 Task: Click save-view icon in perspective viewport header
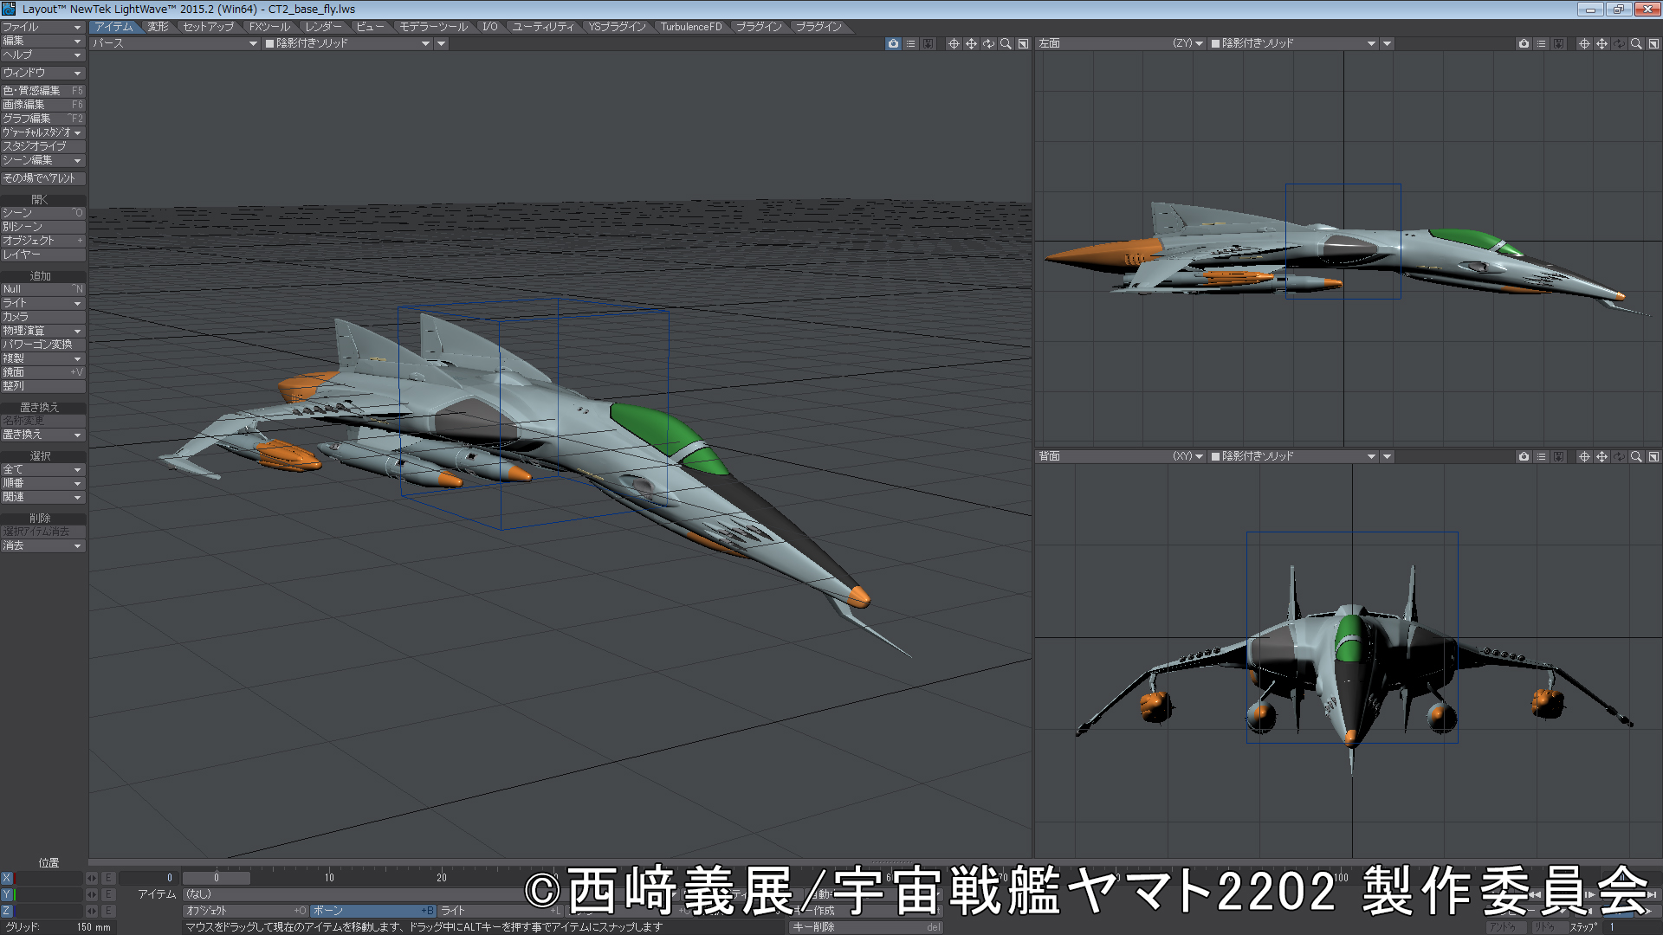(928, 43)
